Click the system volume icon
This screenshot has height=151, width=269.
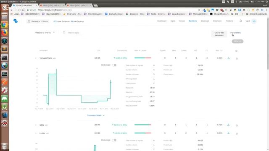(252, 2)
